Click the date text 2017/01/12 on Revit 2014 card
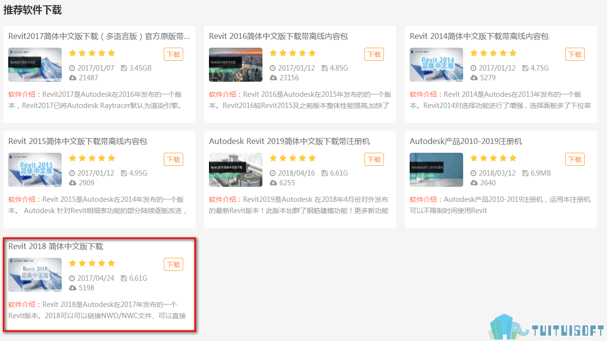Viewport: 607px width, 341px height. tap(497, 68)
